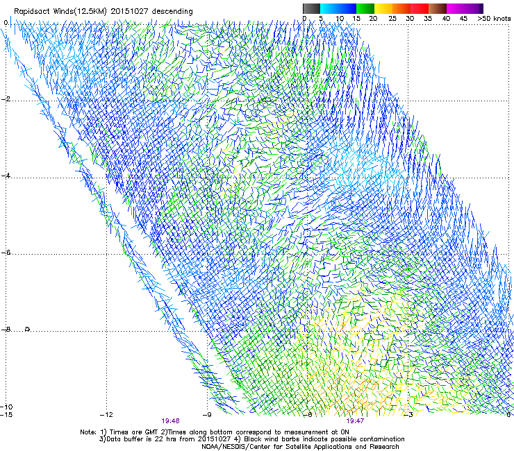Click the '-8' latitude axis label
This screenshot has width=514, height=451.
click(x=6, y=330)
